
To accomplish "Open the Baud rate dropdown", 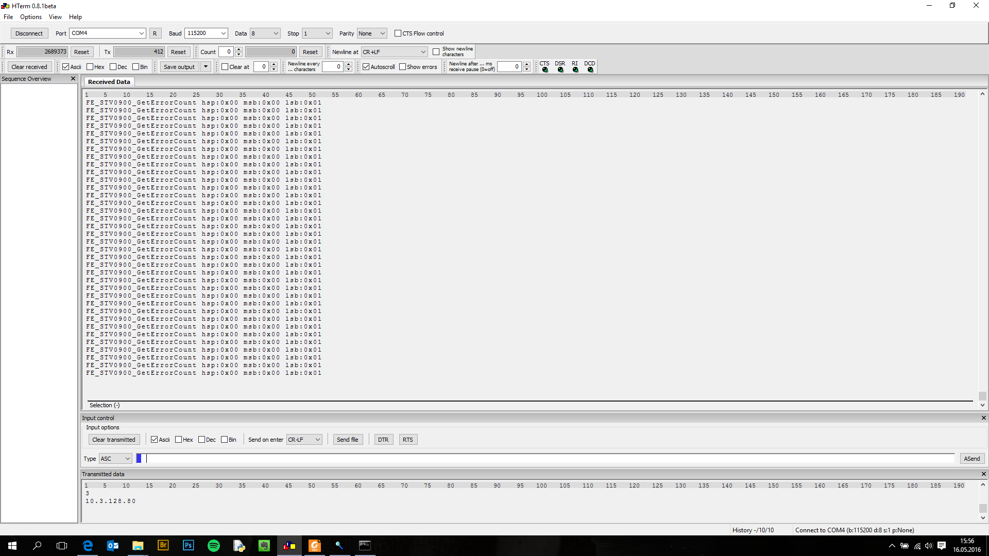I will [x=224, y=33].
